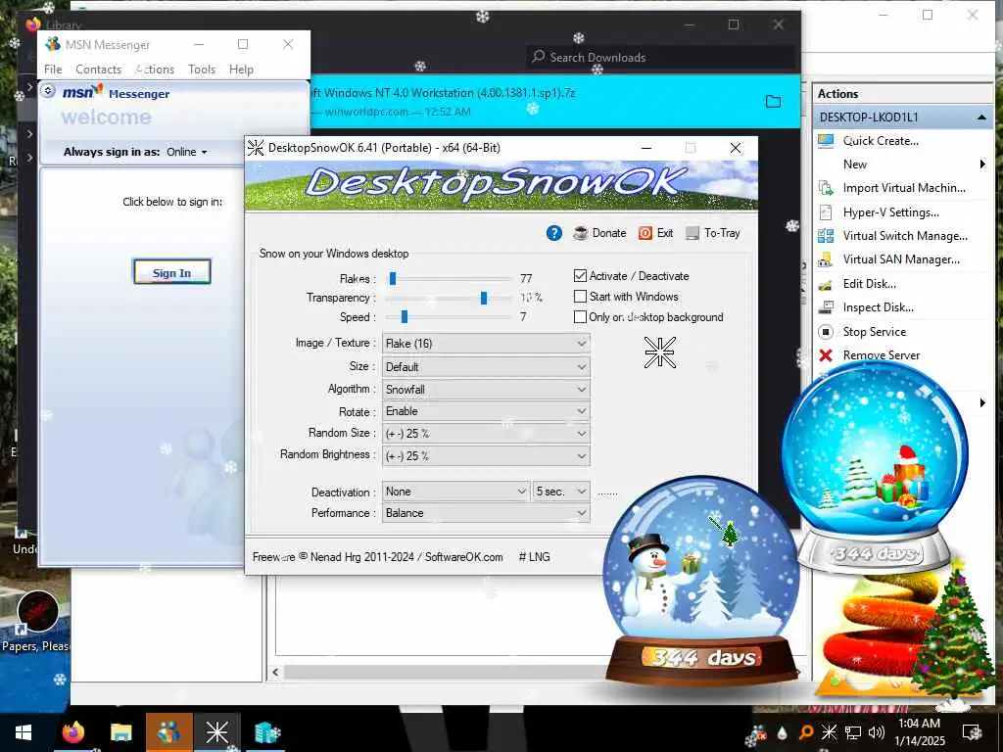The height and width of the screenshot is (752, 1003).
Task: Enable Only on desktop background checkbox
Action: click(580, 317)
